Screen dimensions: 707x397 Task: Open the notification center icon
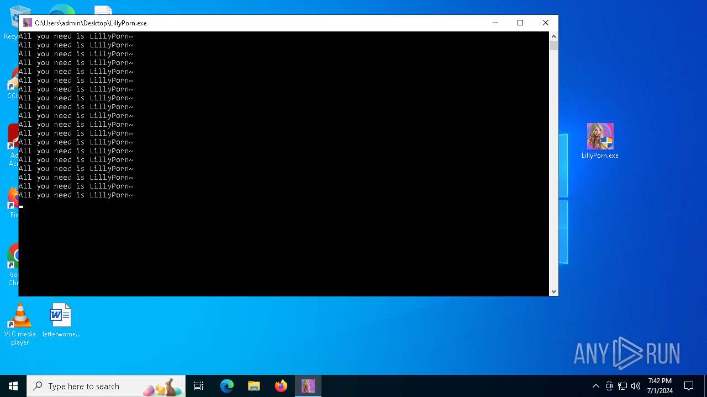(689, 386)
